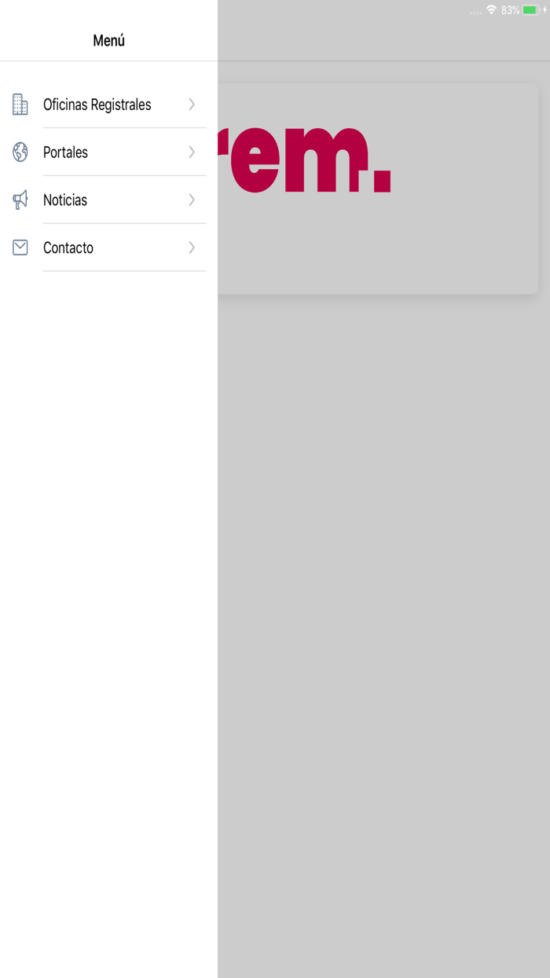Tap the envelope icon beside Contacto
The width and height of the screenshot is (550, 978).
[x=20, y=248]
